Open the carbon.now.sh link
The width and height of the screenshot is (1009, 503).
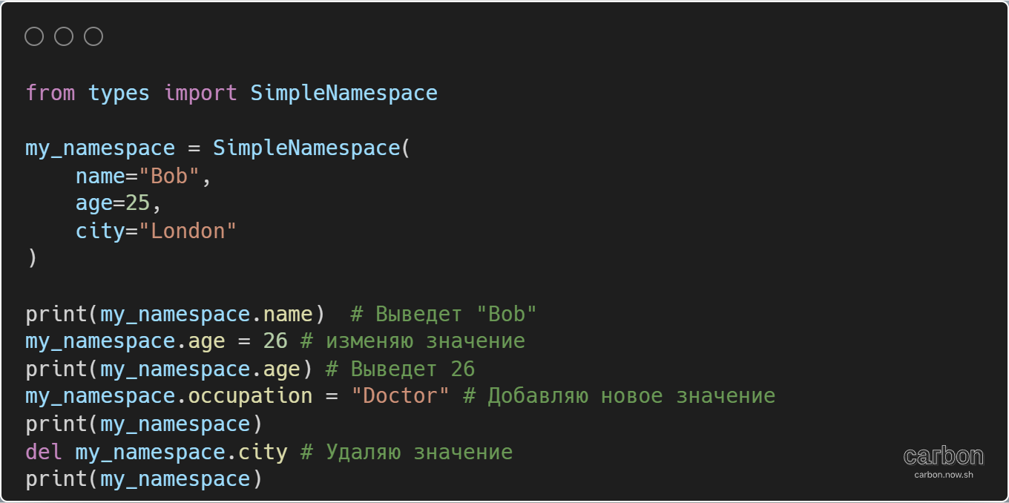[x=943, y=474]
